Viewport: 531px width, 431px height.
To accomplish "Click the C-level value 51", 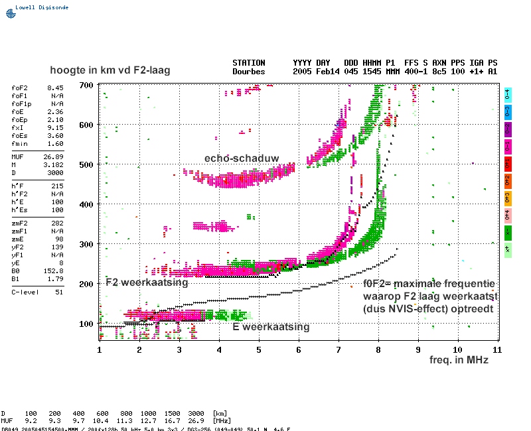I will pos(59,291).
